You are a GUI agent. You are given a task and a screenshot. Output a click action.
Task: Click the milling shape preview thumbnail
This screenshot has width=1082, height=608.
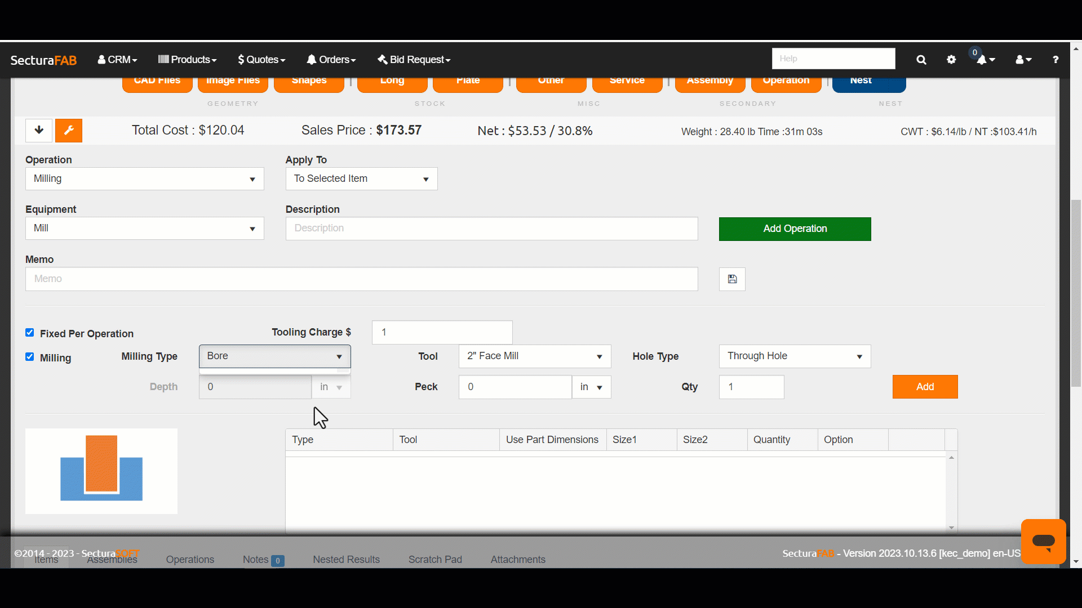[x=101, y=471]
